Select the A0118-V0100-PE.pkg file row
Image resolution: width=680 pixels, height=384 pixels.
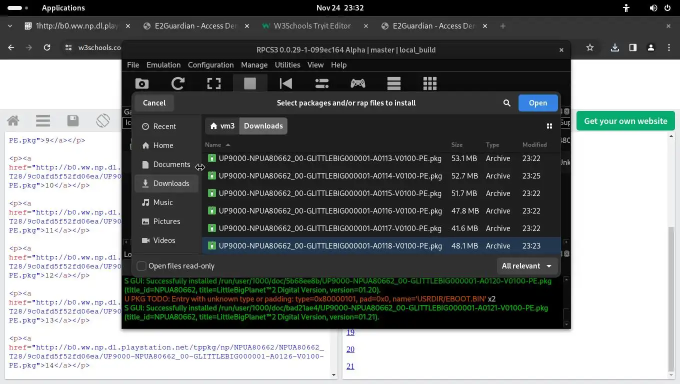pyautogui.click(x=381, y=246)
